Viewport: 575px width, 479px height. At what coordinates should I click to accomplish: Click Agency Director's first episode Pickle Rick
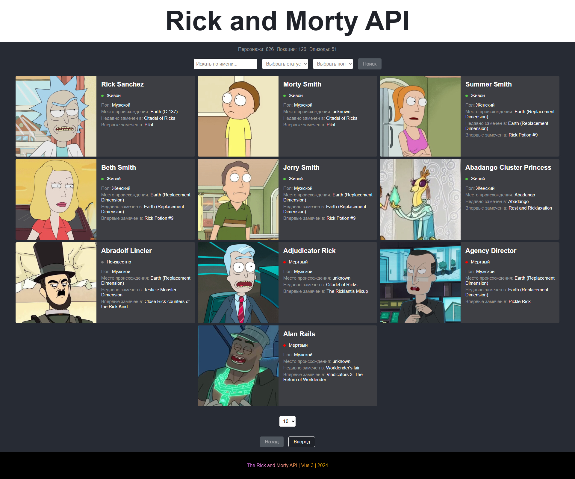click(519, 301)
